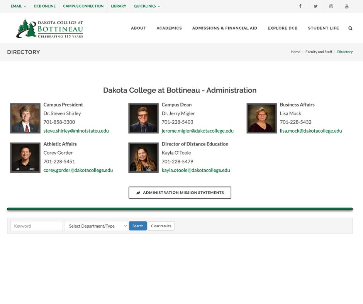Click the Dakota College at Bottineau - Administration heading
Screen dimensions: 363x304
180,90
